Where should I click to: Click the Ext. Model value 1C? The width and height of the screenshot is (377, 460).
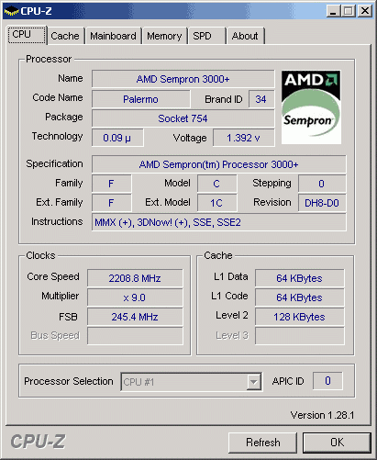coord(216,203)
